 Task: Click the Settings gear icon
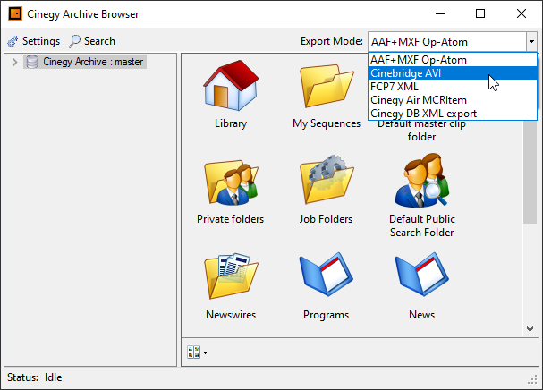(13, 41)
